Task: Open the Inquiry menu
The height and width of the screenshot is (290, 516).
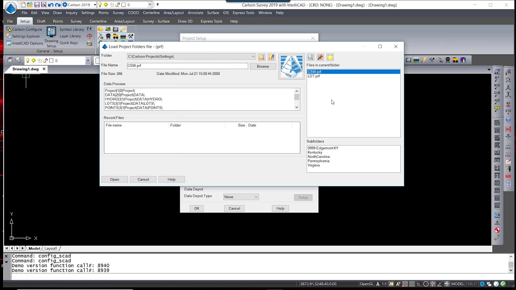Action: [x=71, y=13]
